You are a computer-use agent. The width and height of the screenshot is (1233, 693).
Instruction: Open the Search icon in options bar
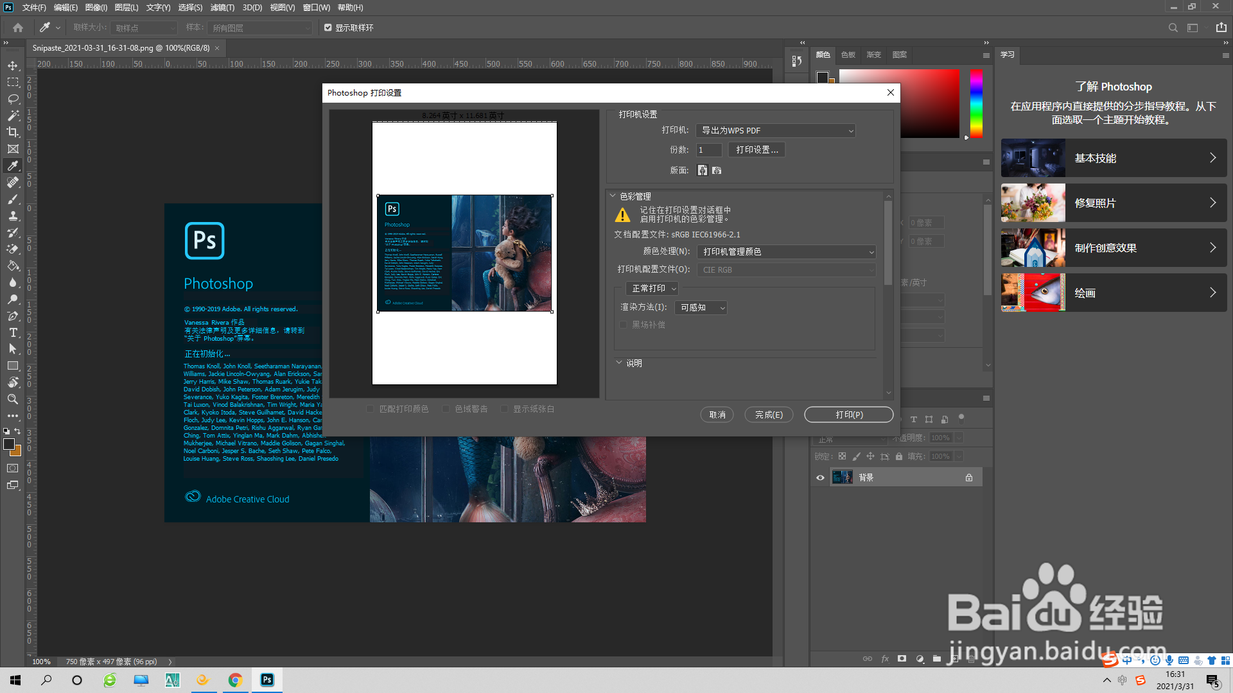(1173, 28)
